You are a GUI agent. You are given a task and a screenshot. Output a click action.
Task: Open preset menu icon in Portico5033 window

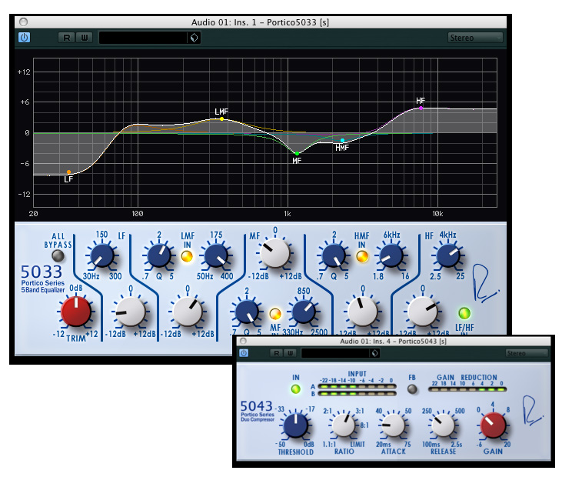[x=194, y=38]
